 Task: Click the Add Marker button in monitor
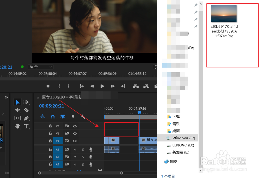tap(48, 86)
